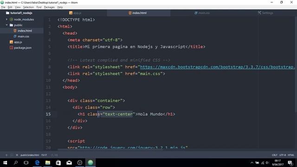297x167 pixels.
Task: Open the bootstrapcdn stylesheet URL link
Action: [x=218, y=67]
